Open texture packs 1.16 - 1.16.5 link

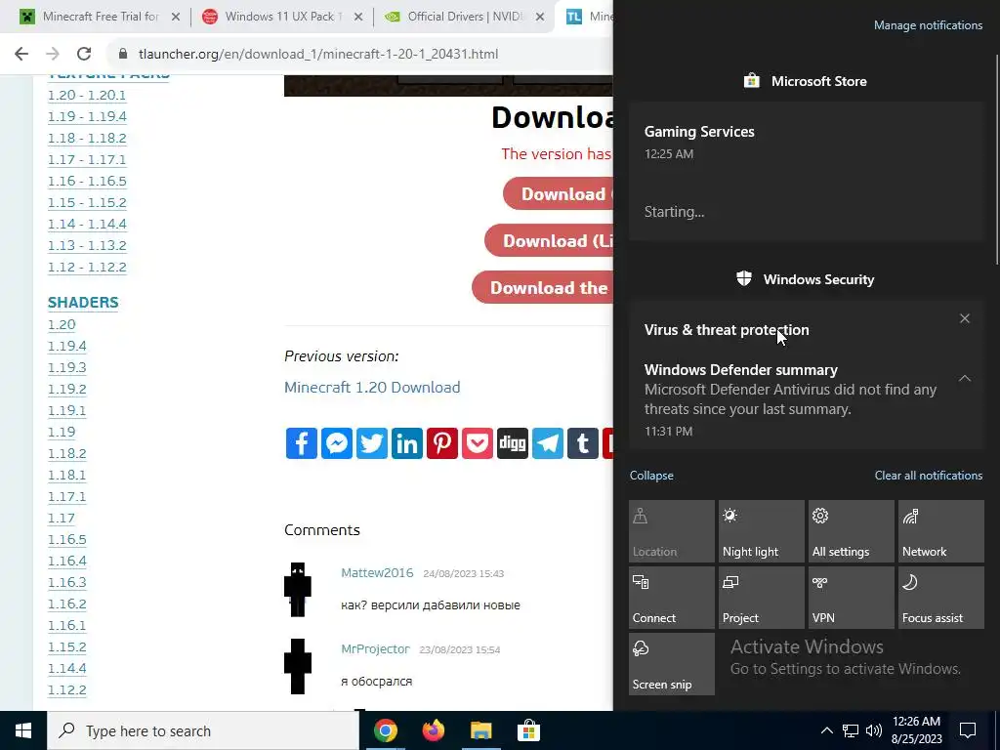[x=87, y=181]
